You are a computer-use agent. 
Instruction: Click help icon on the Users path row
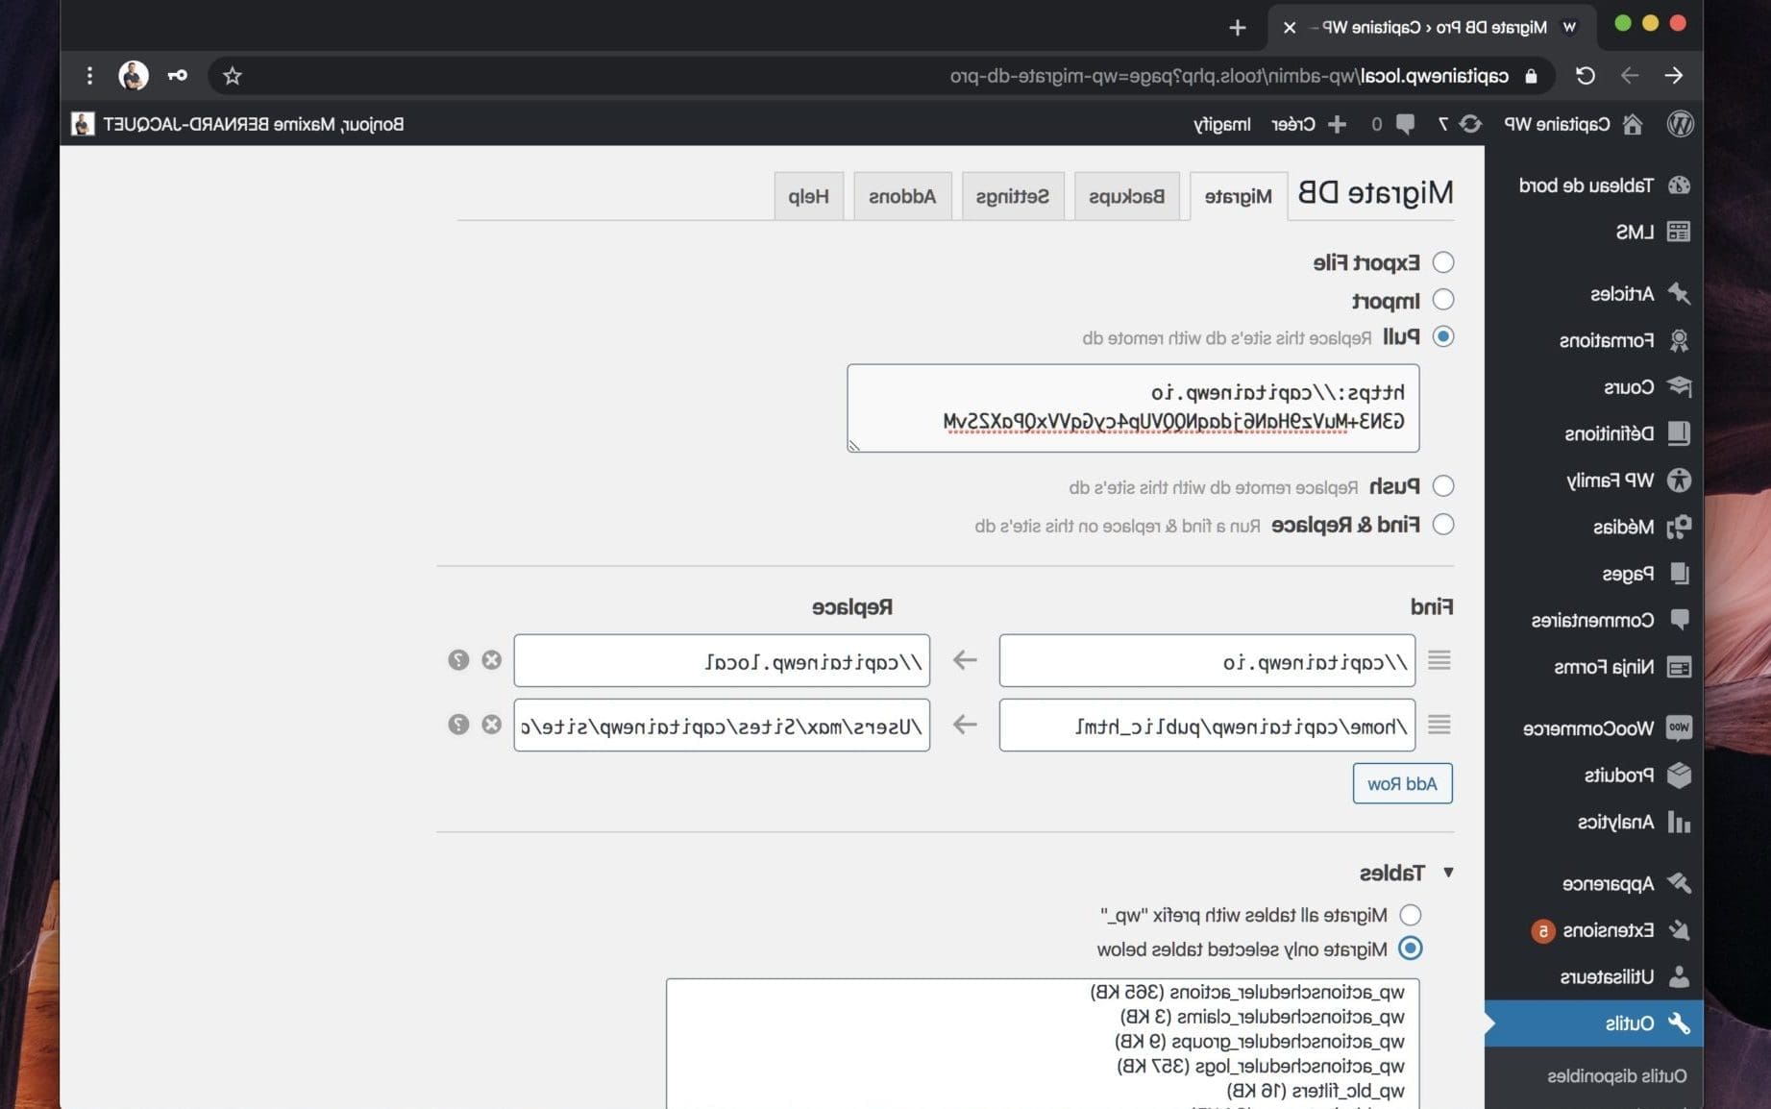point(458,725)
